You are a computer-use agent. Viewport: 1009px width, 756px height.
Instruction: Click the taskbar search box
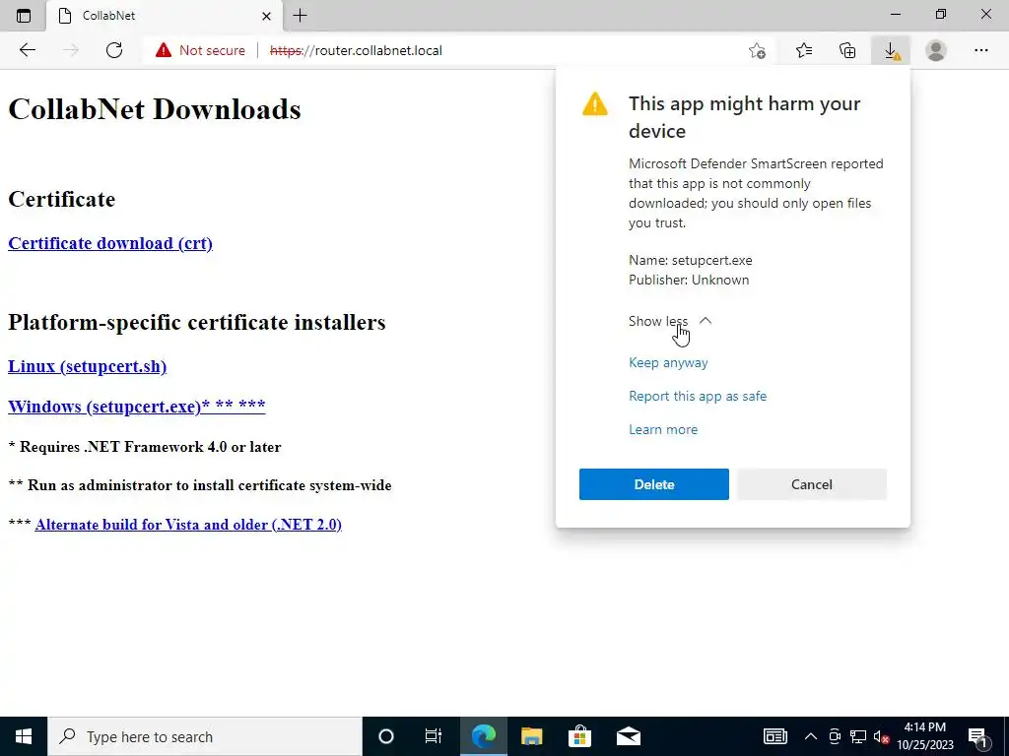click(205, 736)
